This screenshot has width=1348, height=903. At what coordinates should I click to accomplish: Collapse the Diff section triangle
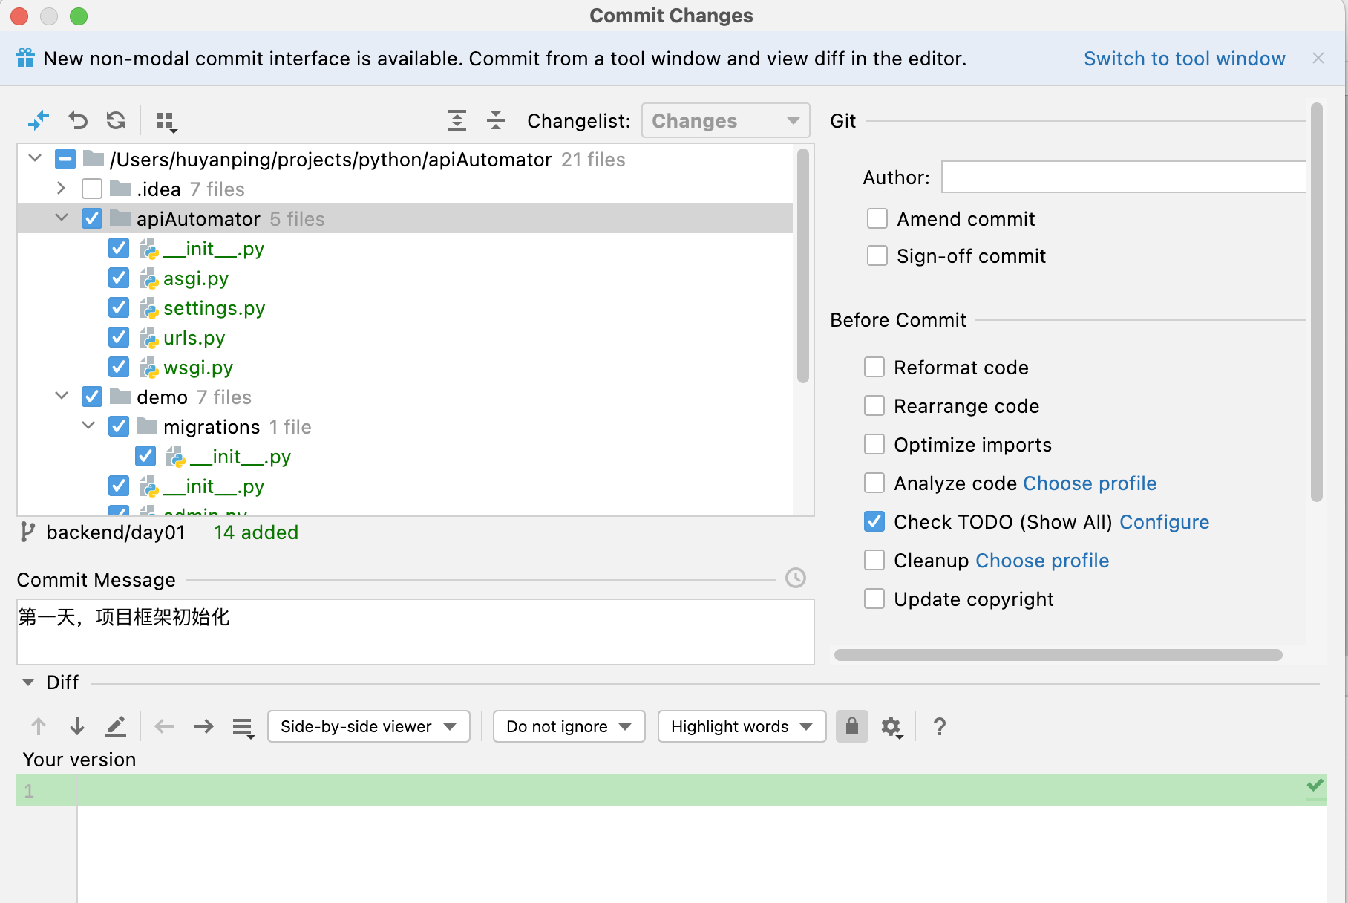coord(28,682)
